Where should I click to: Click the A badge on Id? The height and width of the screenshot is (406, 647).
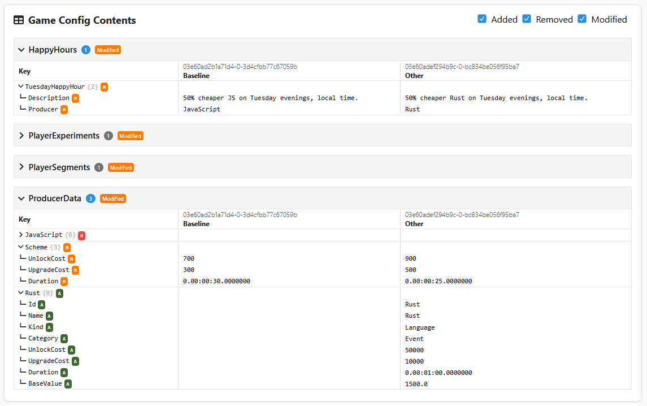[42, 305]
